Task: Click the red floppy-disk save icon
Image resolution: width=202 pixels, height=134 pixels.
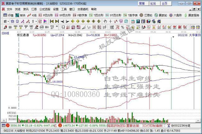Action: point(149,21)
